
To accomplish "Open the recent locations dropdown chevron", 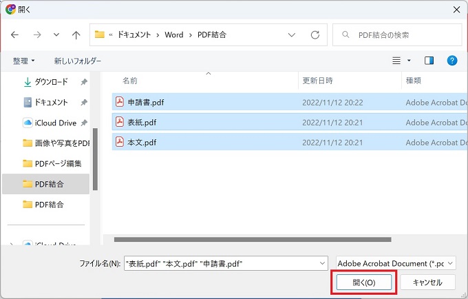I will [56, 34].
